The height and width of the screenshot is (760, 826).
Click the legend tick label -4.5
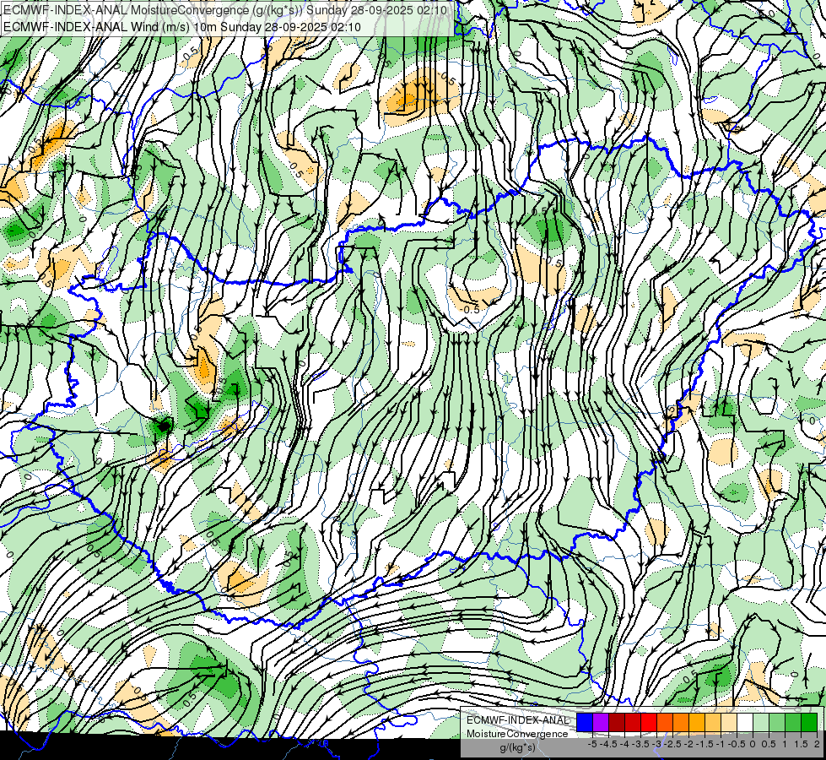pyautogui.click(x=608, y=744)
